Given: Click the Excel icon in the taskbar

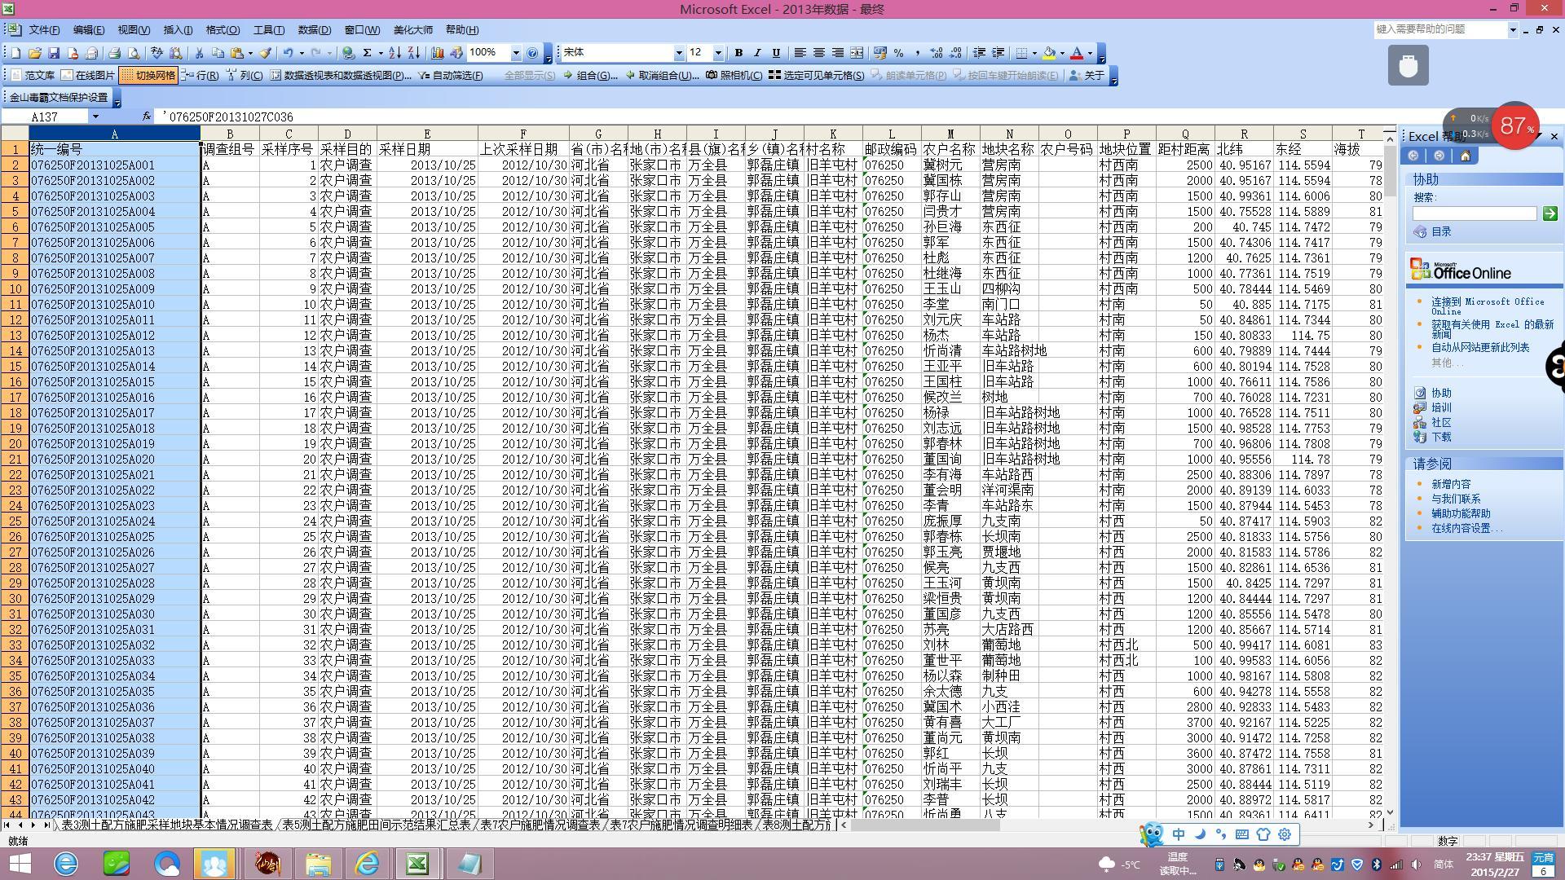Looking at the screenshot, I should coord(417,864).
